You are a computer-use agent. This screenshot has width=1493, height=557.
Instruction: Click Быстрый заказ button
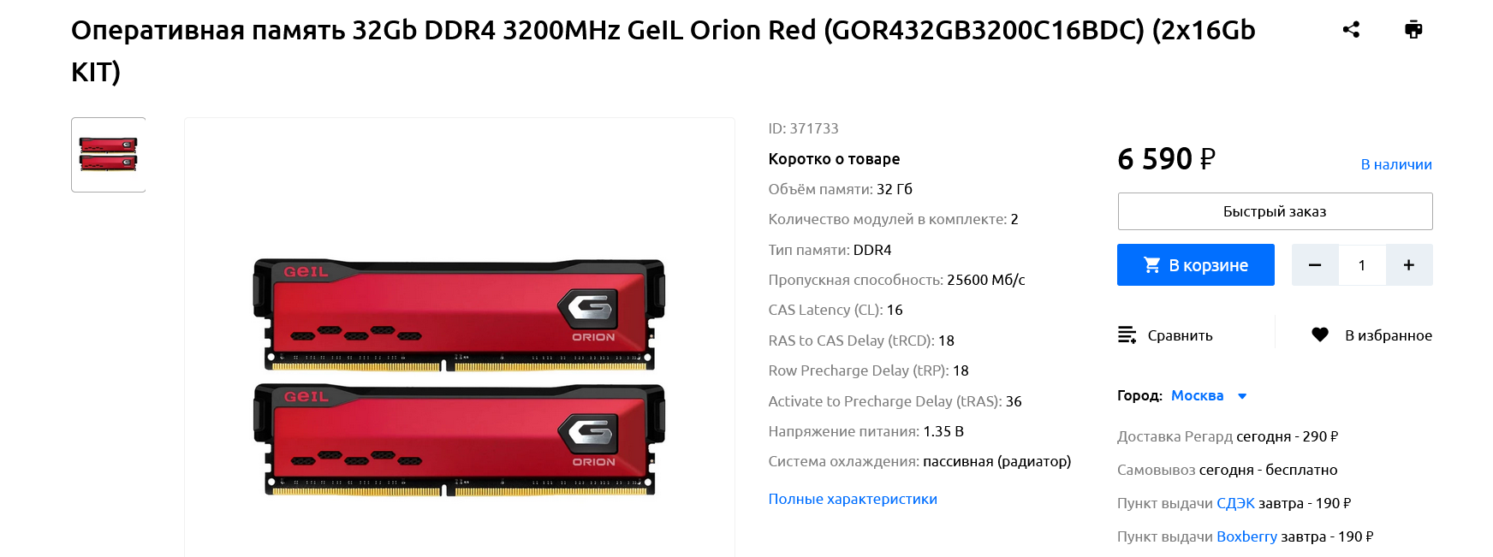click(x=1275, y=211)
